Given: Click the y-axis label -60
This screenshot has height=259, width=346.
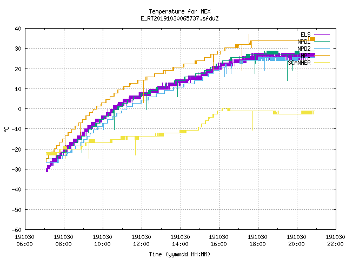Looking at the screenshot, I should pyautogui.click(x=17, y=230).
